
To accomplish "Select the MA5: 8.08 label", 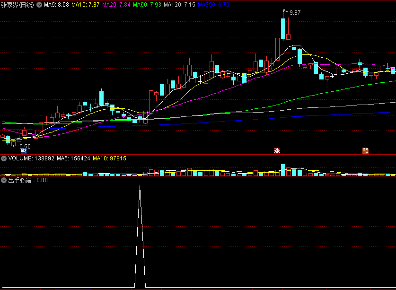I will click(x=56, y=5).
